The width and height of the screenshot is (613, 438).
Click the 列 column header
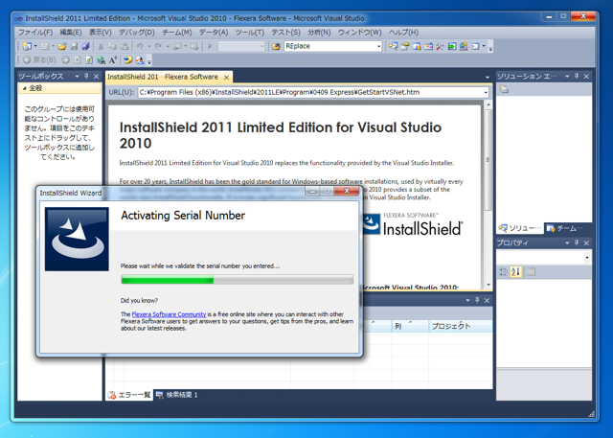pyautogui.click(x=410, y=326)
